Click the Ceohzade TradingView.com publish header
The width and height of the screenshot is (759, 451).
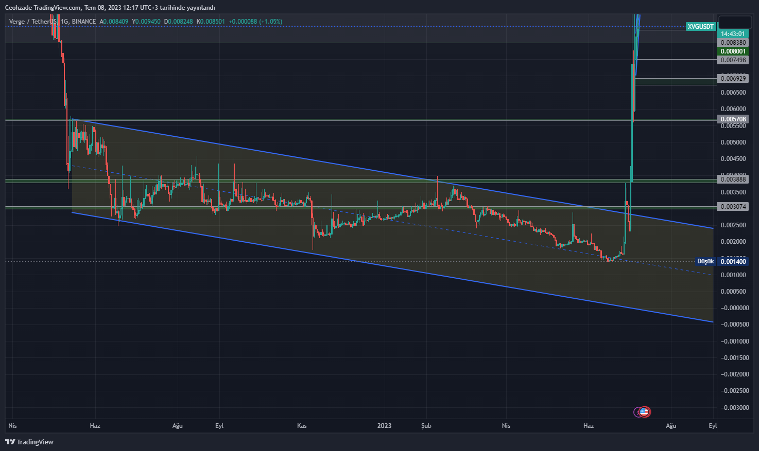(110, 7)
